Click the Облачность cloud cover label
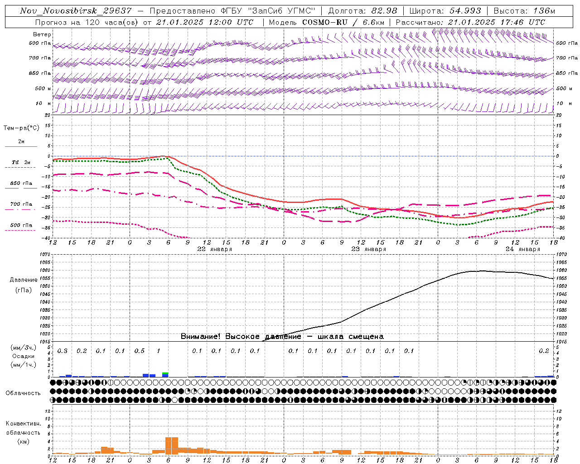 pyautogui.click(x=23, y=393)
